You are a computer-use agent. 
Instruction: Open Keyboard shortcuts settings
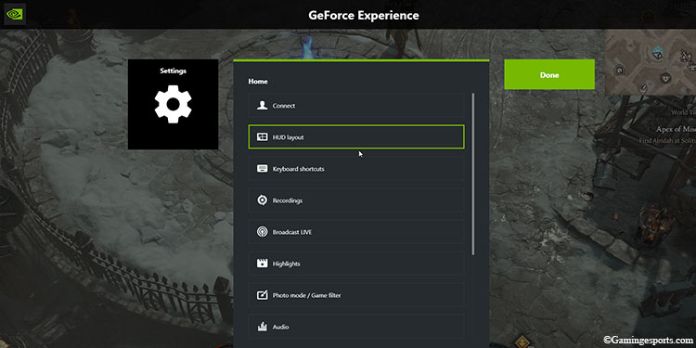(x=356, y=169)
